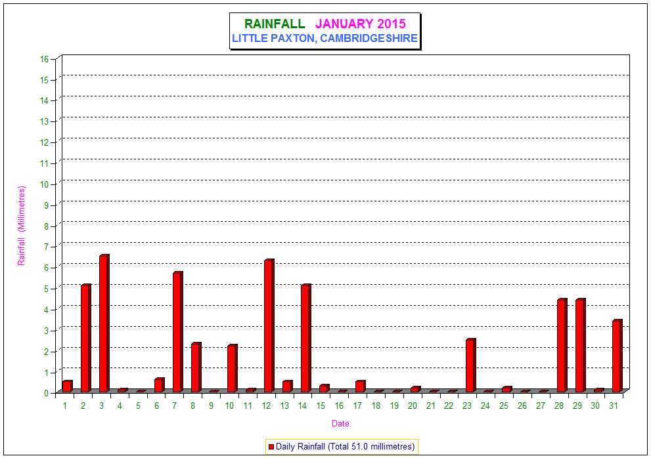Click the rainfall bar for date 2
Viewport: 651px width, 458px height.
86,338
